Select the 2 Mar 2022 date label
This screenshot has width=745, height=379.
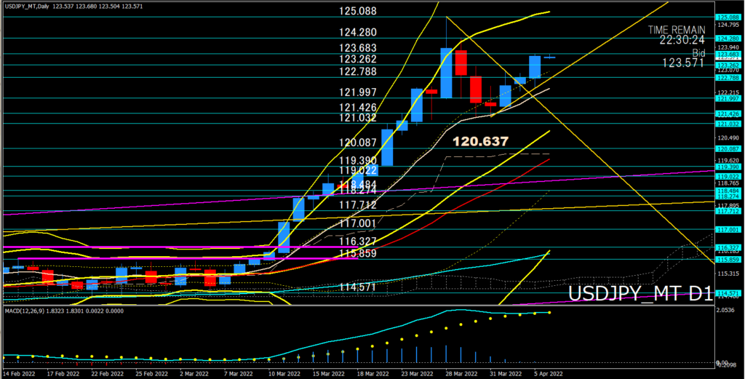195,374
